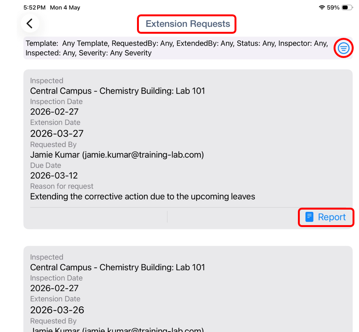
Task: Select the first card's 'Central Campus - Chemistry Building: Lab 101'
Action: click(x=118, y=91)
